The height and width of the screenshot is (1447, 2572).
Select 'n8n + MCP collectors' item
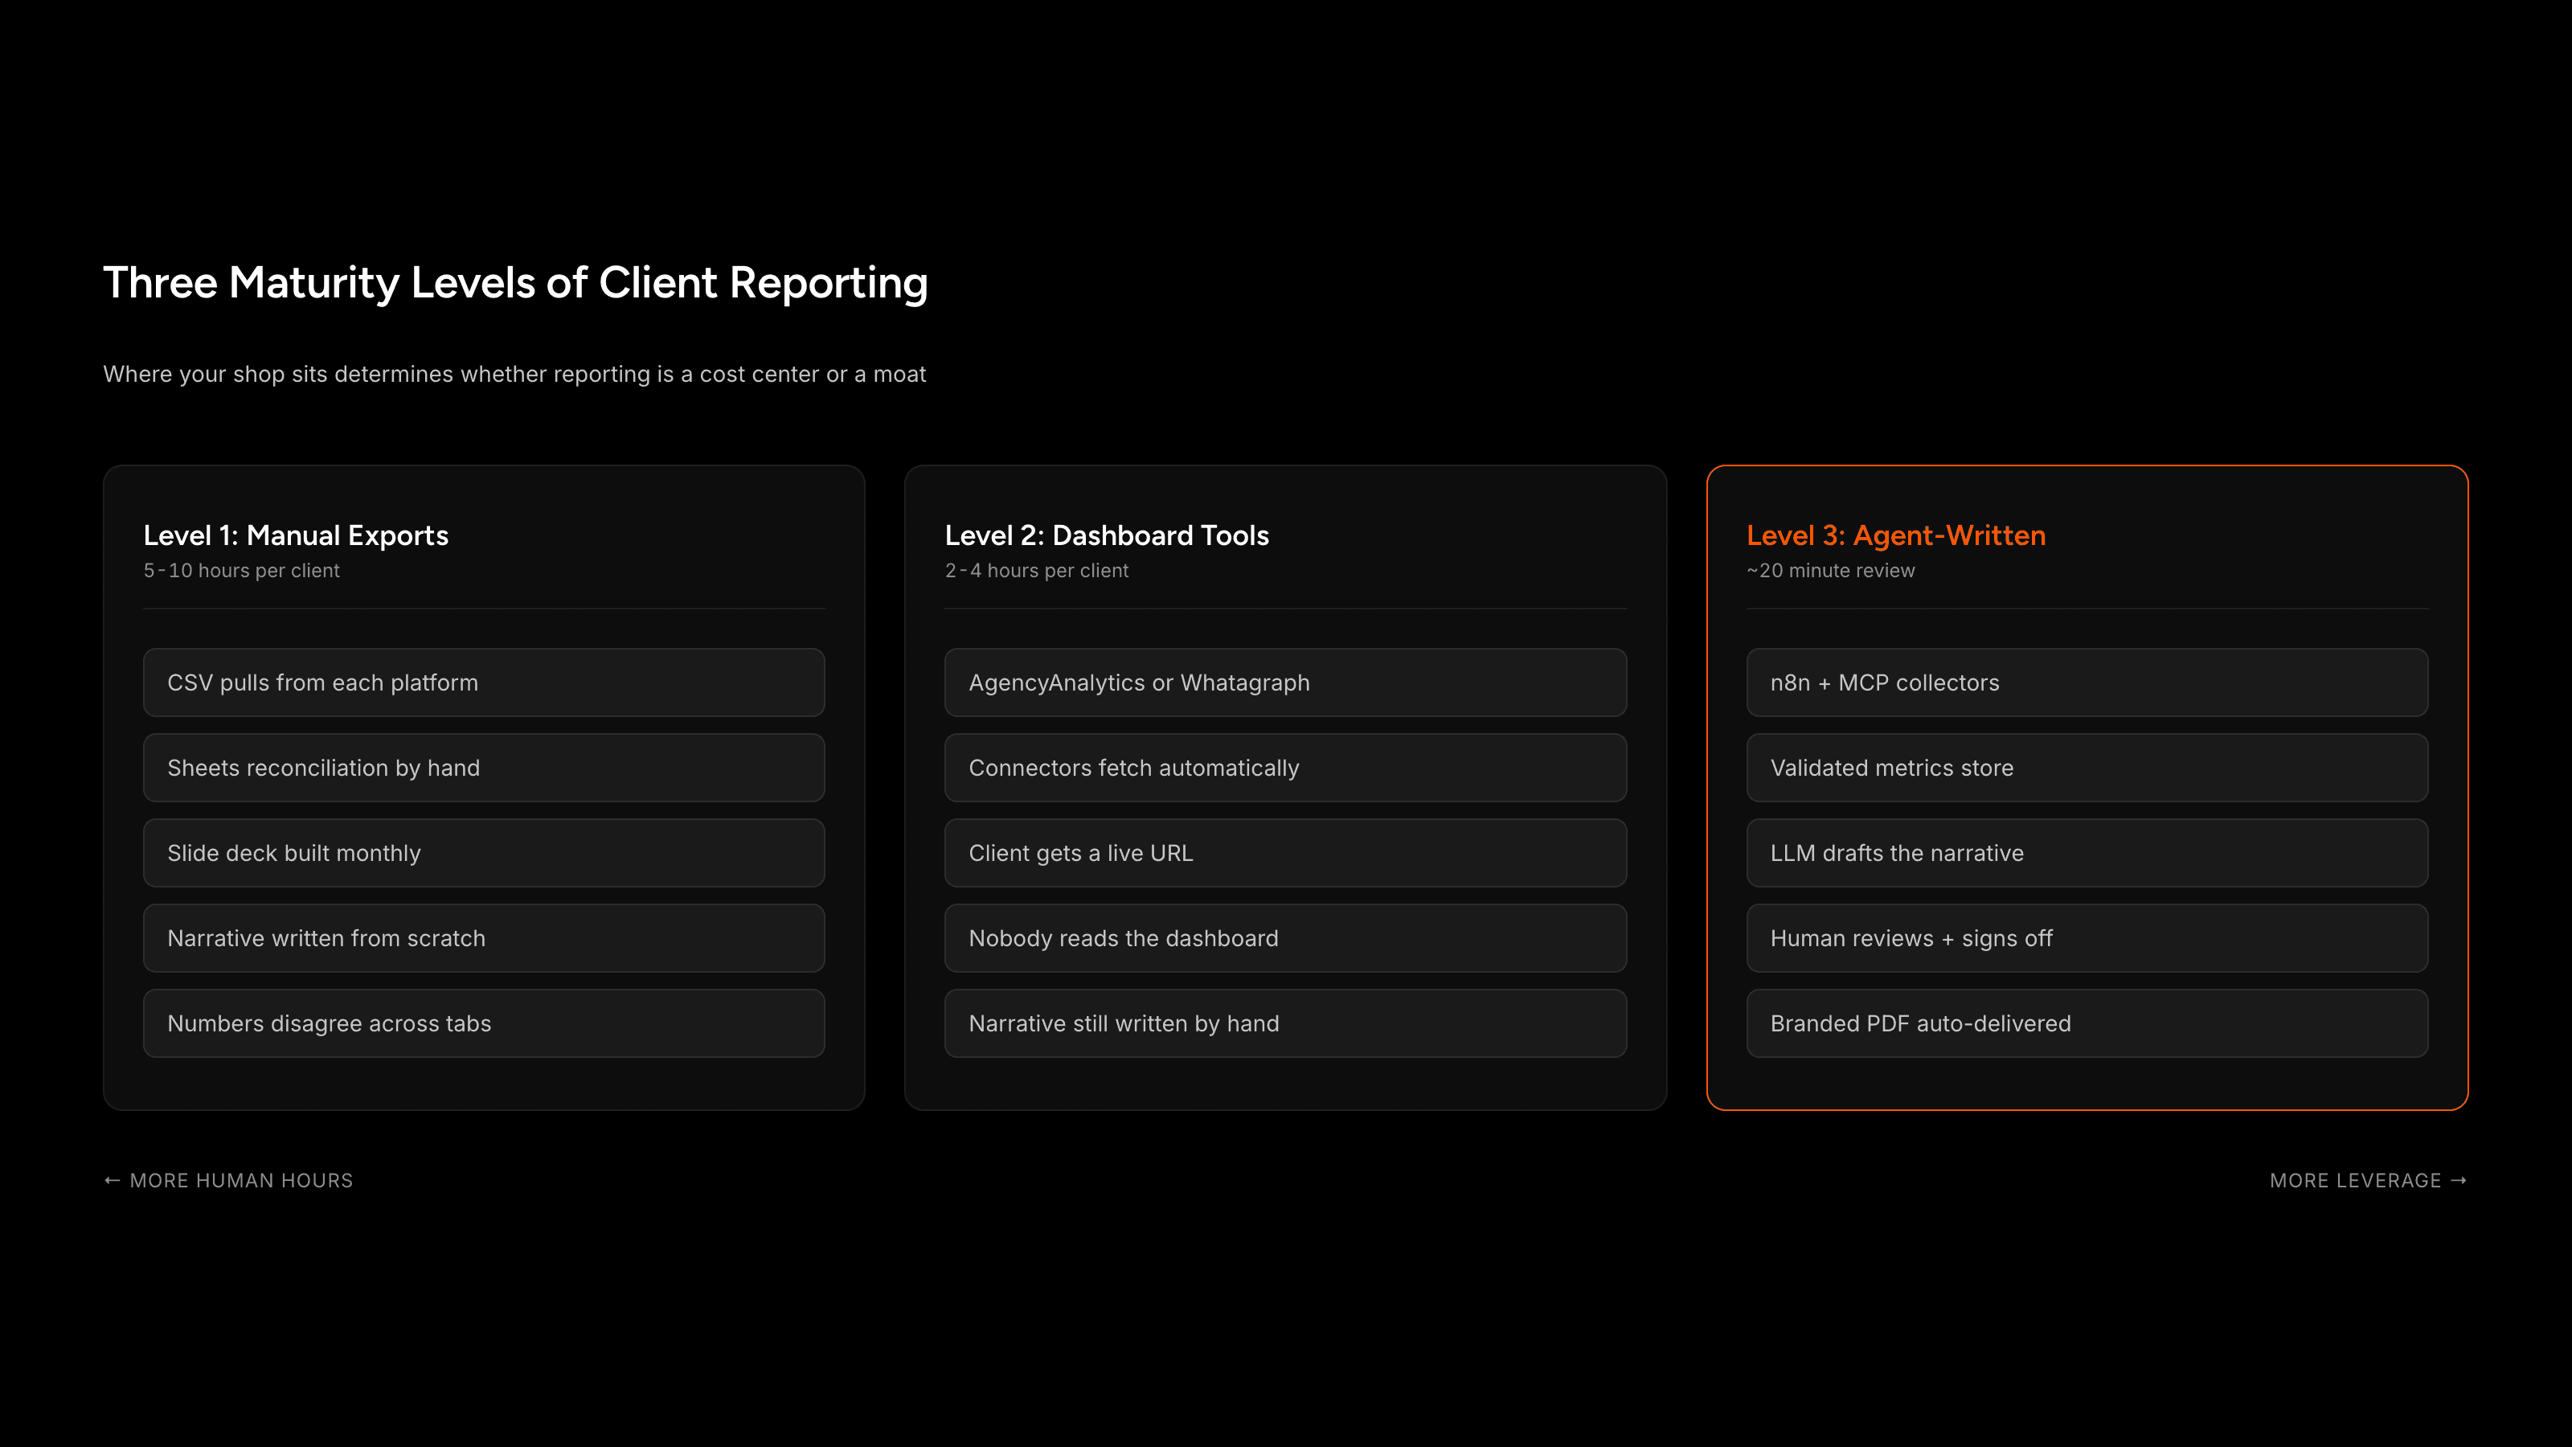(x=2087, y=682)
